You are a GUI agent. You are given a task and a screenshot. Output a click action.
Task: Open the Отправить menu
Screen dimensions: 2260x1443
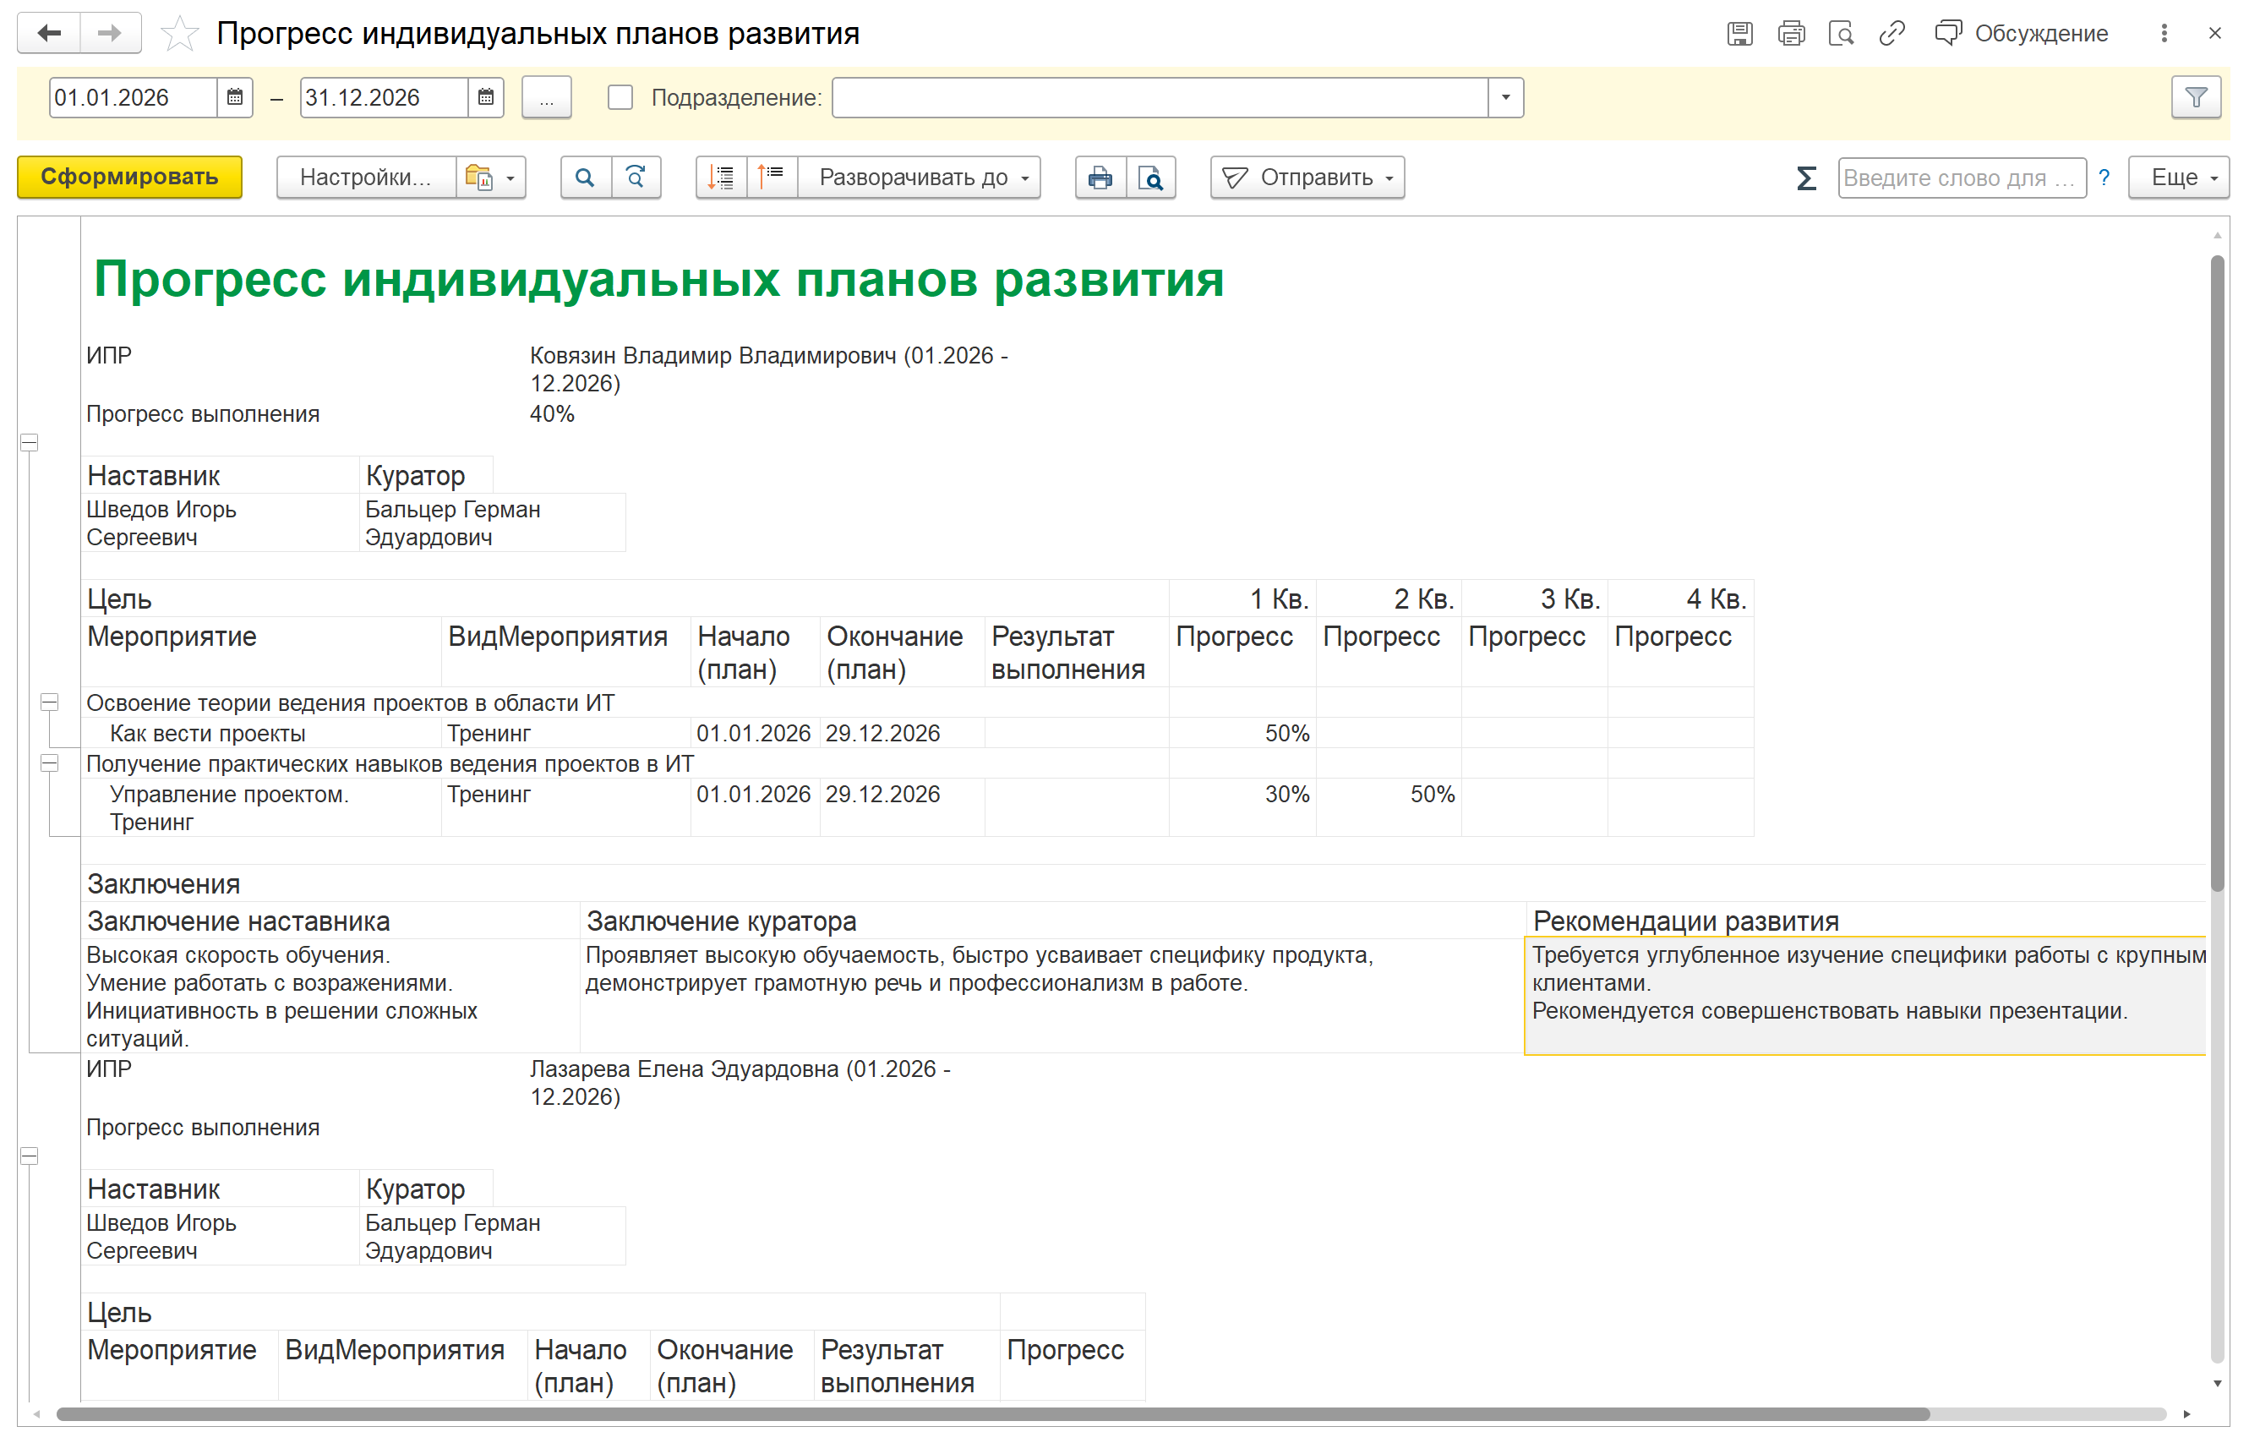point(1307,178)
